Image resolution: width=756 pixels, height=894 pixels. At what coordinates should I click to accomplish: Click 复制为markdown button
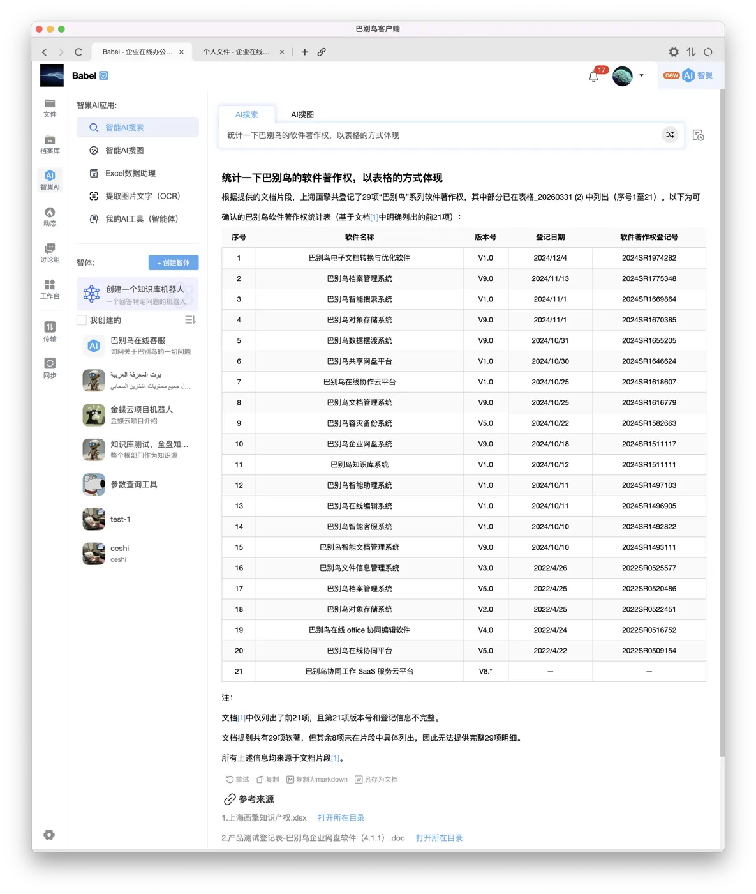[317, 779]
